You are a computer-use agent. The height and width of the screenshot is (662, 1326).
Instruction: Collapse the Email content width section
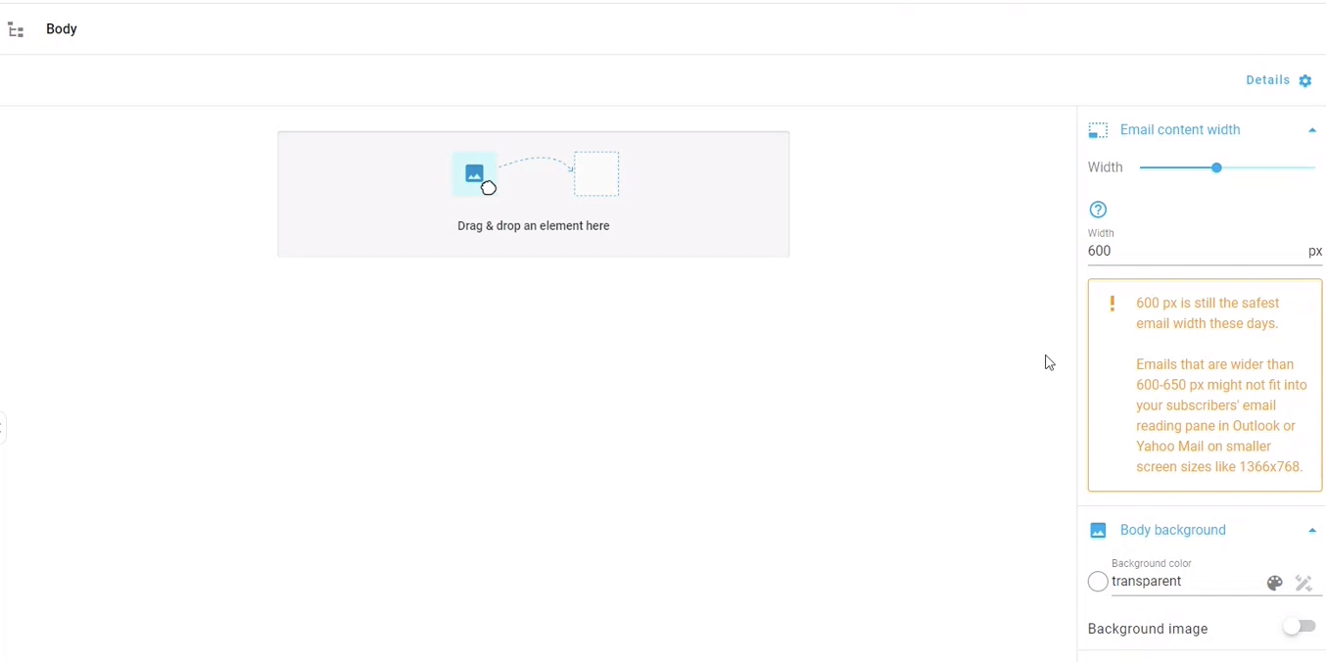(1312, 128)
